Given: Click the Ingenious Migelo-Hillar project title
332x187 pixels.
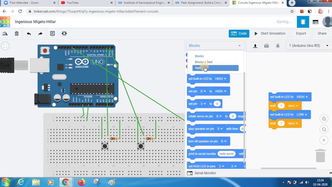Looking at the screenshot, I should [35, 22].
